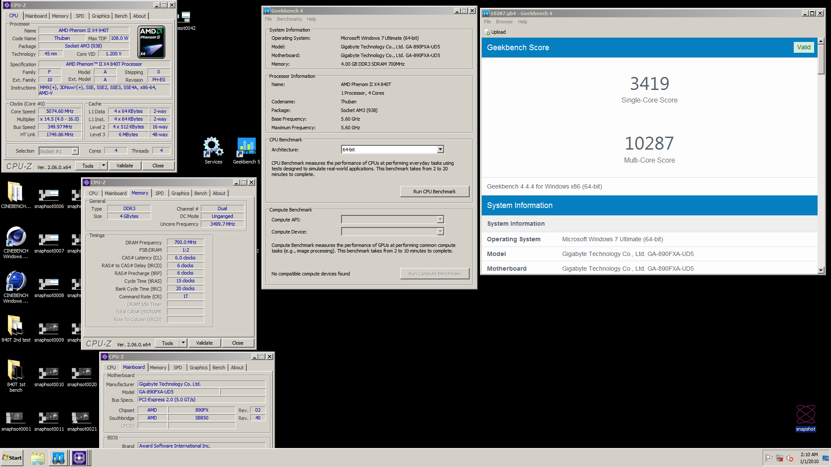Screen dimensions: 831x467
Task: Click Tools button in top CPU-Z window
Action: click(x=88, y=166)
